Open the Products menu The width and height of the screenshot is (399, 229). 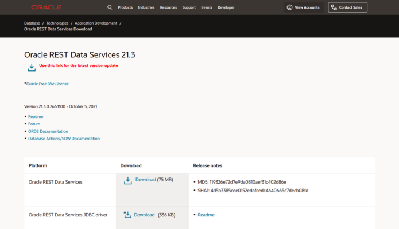125,7
